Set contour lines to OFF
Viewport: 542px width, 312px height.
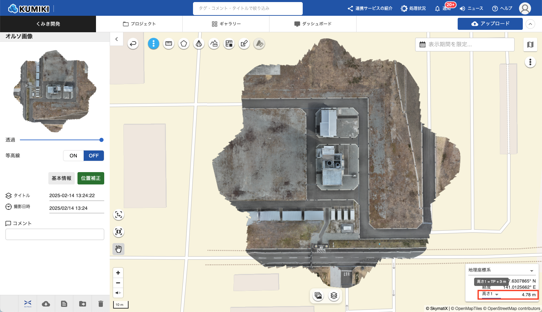click(x=94, y=156)
